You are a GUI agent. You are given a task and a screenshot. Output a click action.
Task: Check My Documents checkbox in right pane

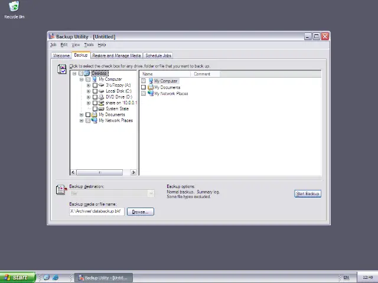[144, 87]
